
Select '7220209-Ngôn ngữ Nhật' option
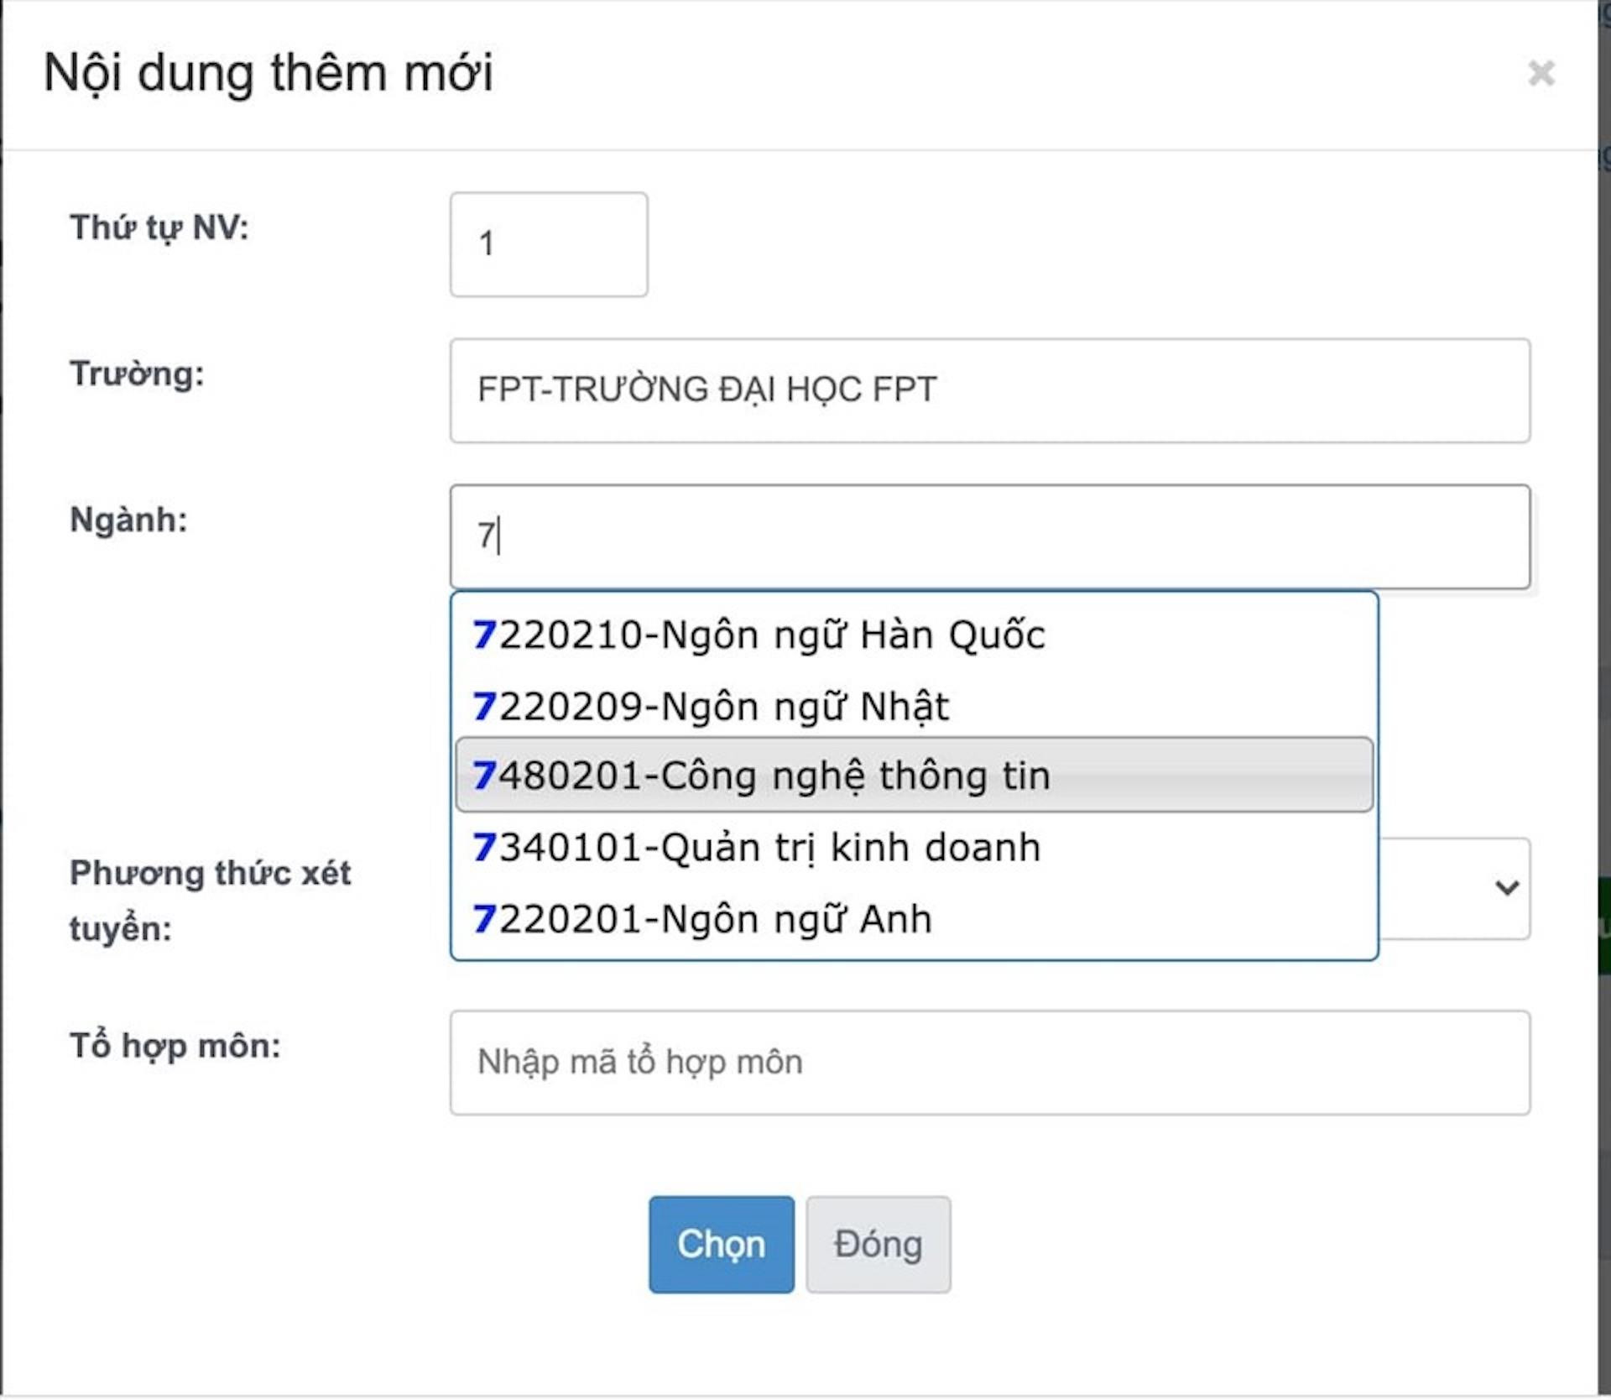click(x=713, y=705)
